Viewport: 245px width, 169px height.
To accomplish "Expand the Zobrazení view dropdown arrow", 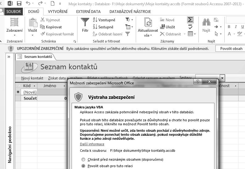I will 15,35.
